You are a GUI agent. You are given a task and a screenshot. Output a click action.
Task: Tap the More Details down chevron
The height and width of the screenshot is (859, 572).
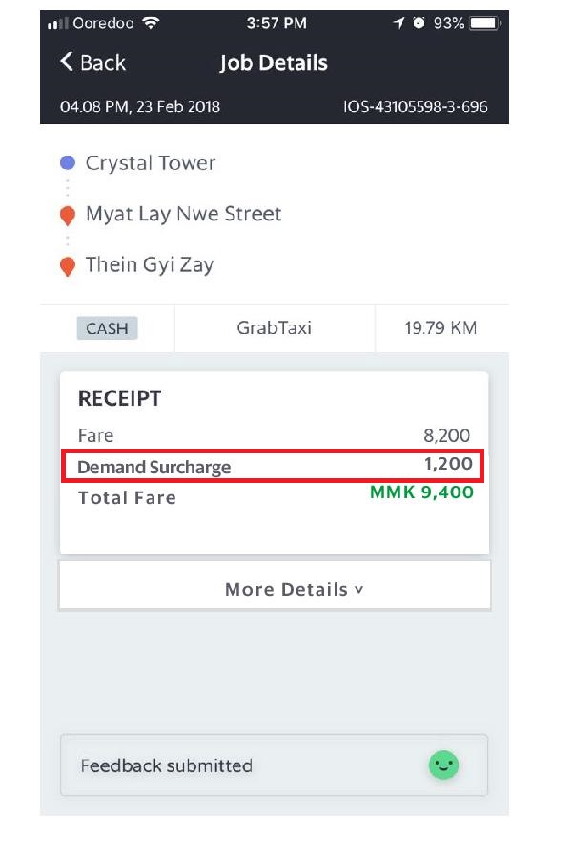(x=359, y=589)
